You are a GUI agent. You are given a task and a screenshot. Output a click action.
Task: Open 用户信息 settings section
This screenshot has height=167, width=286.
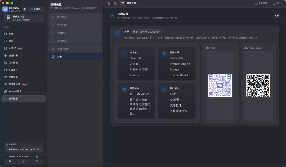point(75,17)
